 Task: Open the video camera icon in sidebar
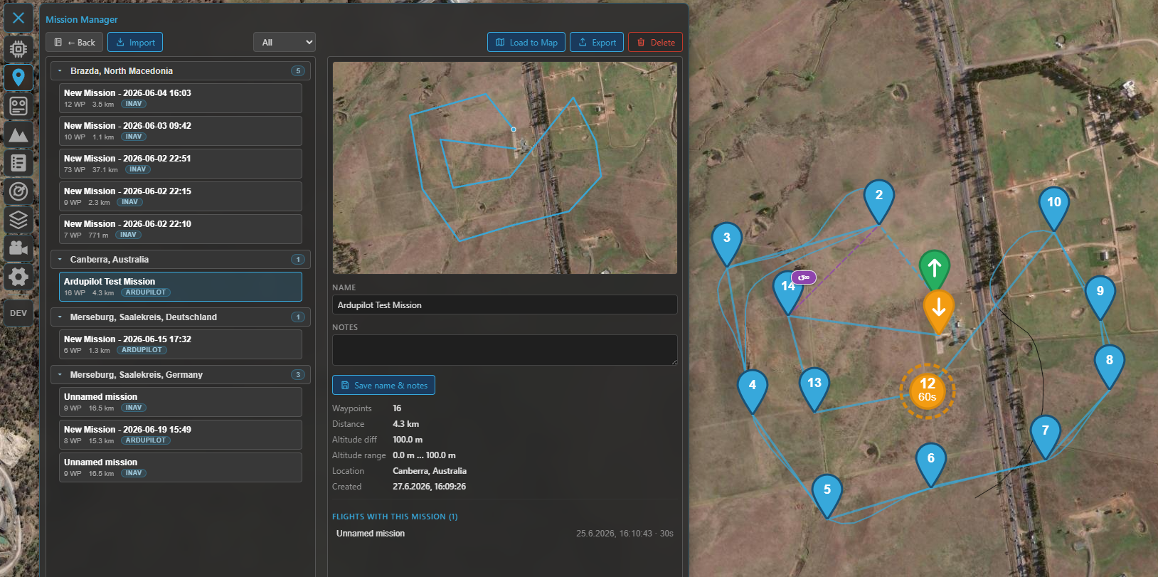pos(18,248)
